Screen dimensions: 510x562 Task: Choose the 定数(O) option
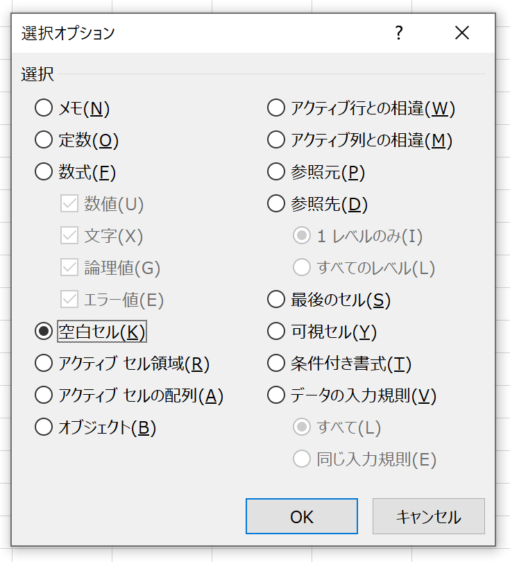(44, 140)
